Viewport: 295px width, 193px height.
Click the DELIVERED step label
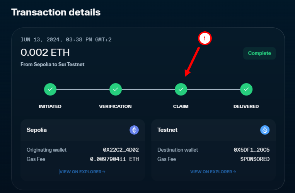pyautogui.click(x=246, y=106)
